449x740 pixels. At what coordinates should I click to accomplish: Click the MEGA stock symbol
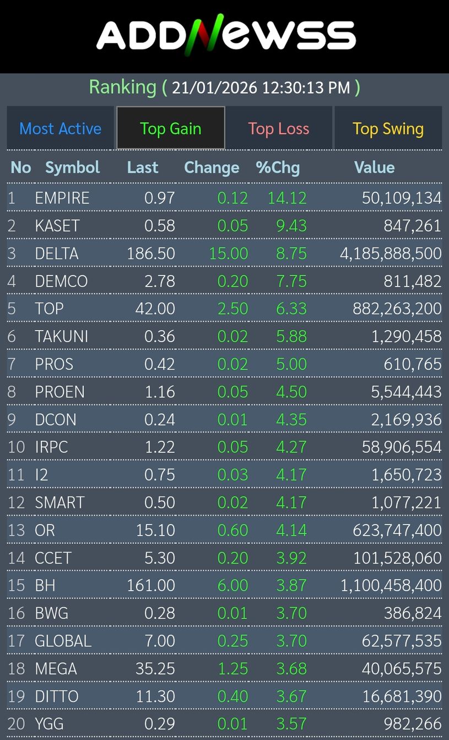[56, 668]
